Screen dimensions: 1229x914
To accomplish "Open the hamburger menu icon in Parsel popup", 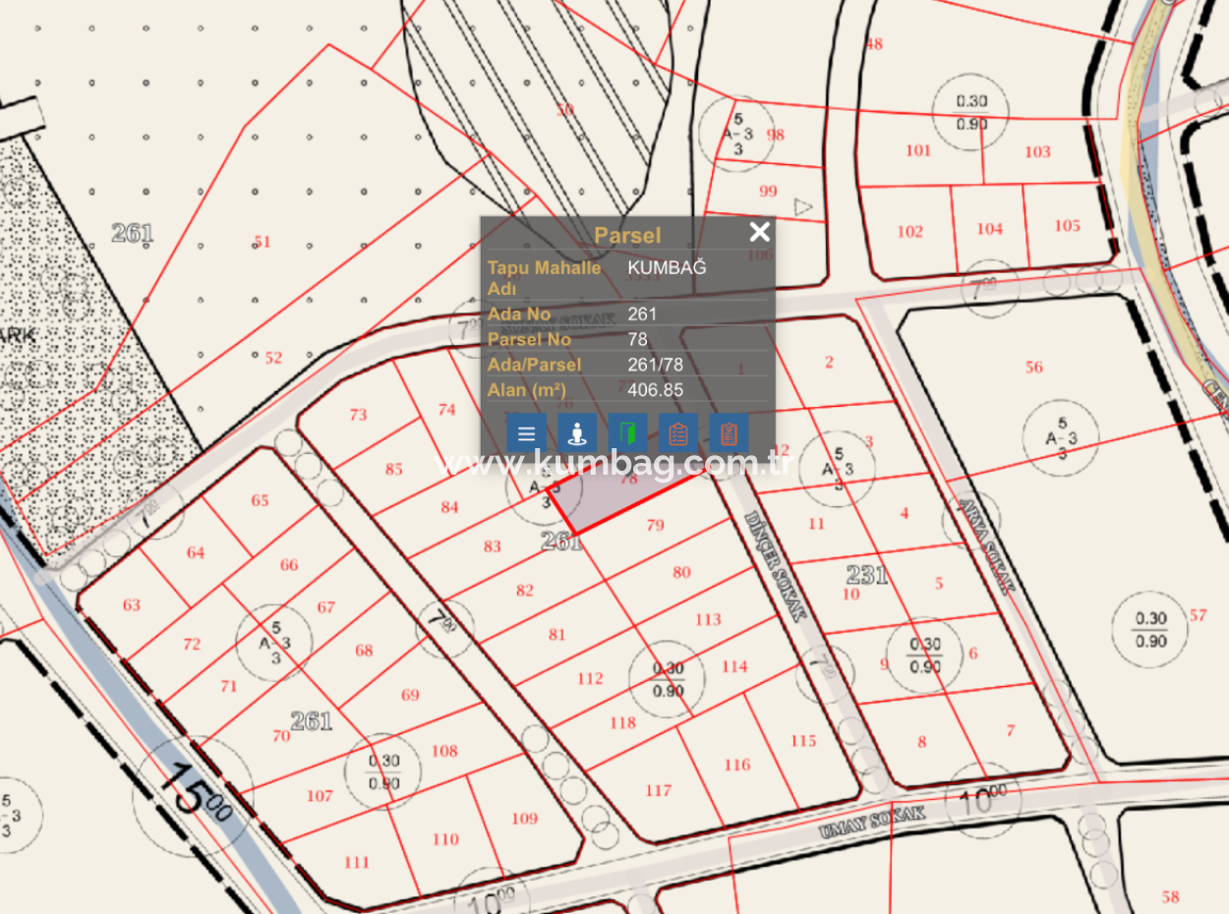I will [x=526, y=433].
